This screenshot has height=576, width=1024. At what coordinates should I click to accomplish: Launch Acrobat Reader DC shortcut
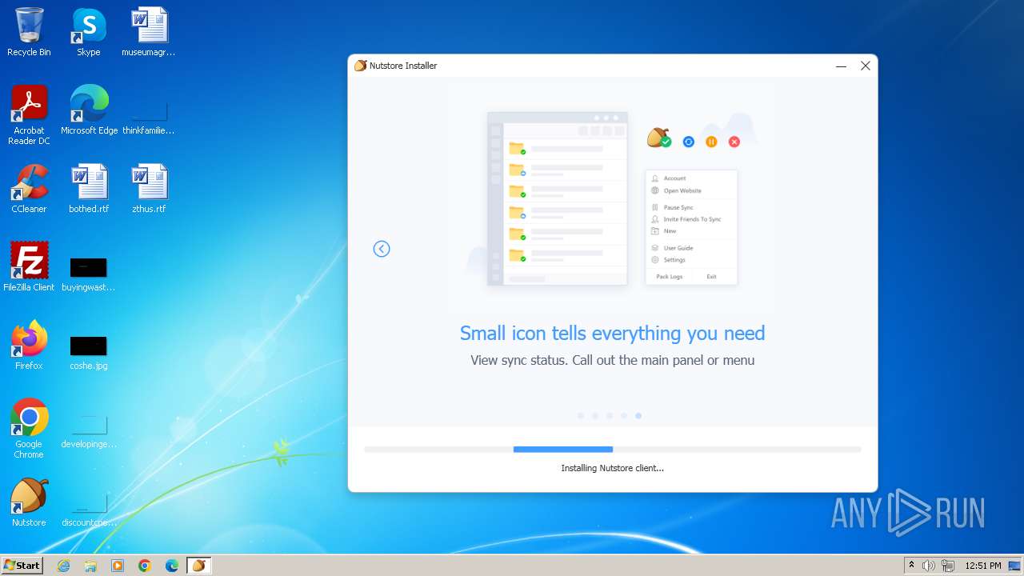tap(29, 115)
